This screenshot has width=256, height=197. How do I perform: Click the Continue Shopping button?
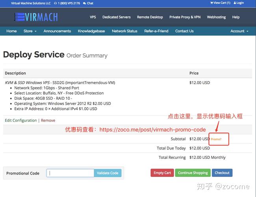[x=193, y=173]
